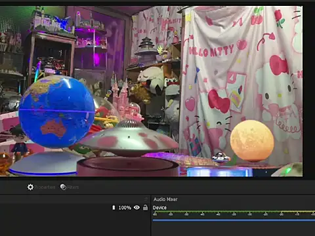The height and width of the screenshot is (236, 315).
Task: Click the blue Device volume slider
Action: point(234,220)
